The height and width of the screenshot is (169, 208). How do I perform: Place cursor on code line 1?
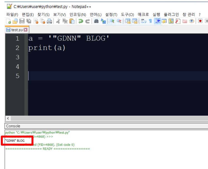[x=68, y=38]
